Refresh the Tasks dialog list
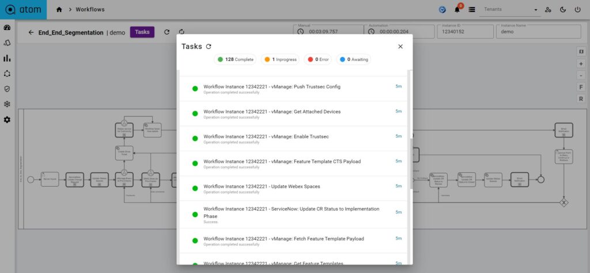Screen dimensions: 590x273 (x=209, y=47)
